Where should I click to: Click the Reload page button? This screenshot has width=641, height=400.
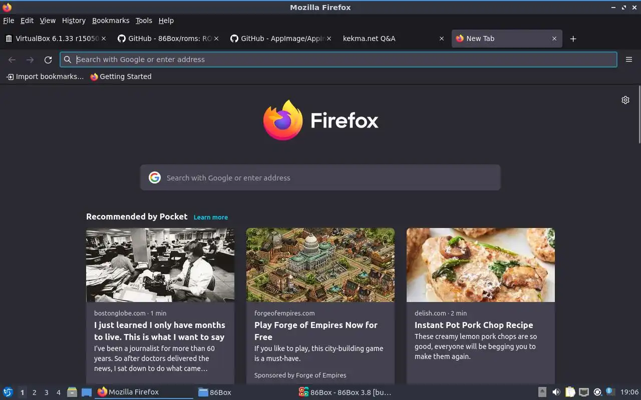tap(48, 59)
